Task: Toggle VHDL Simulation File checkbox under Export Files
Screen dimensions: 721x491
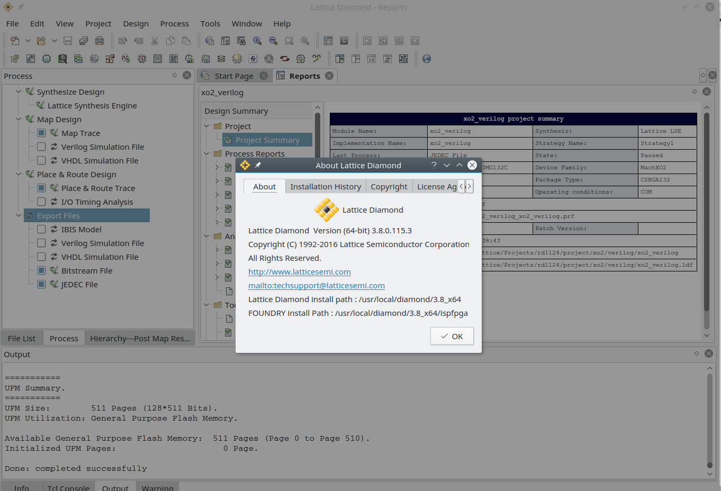Action: tap(41, 257)
